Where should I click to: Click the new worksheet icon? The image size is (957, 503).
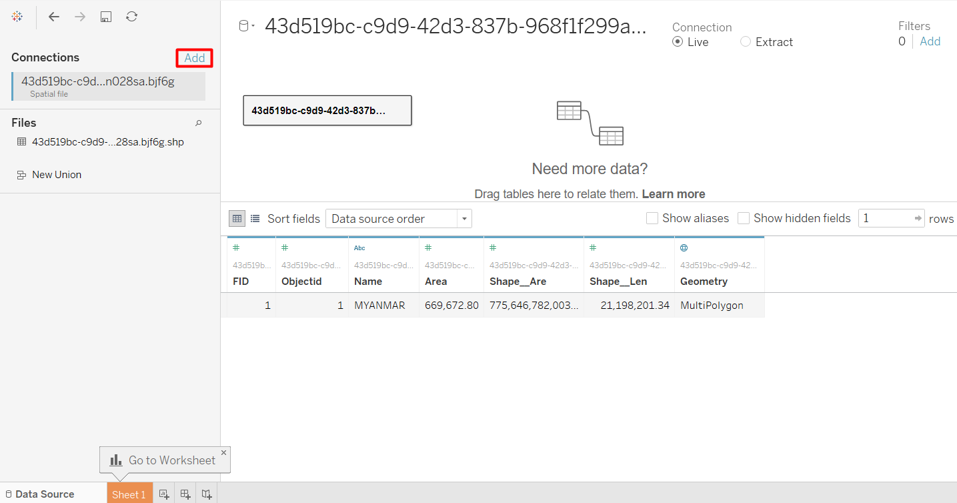164,494
